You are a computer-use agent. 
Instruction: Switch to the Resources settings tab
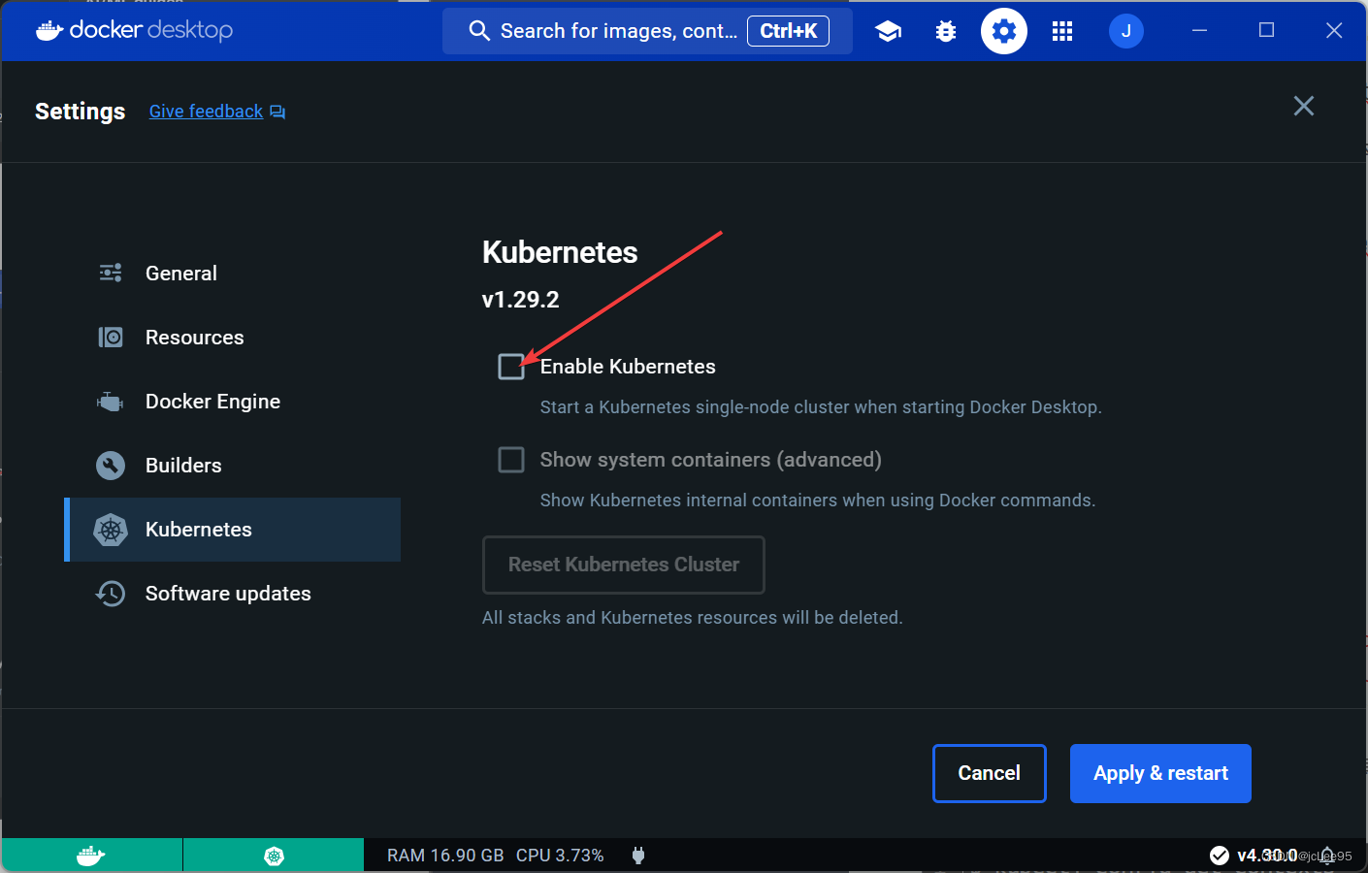(194, 337)
